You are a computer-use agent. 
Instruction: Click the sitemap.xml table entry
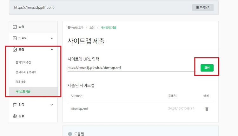click(x=79, y=108)
